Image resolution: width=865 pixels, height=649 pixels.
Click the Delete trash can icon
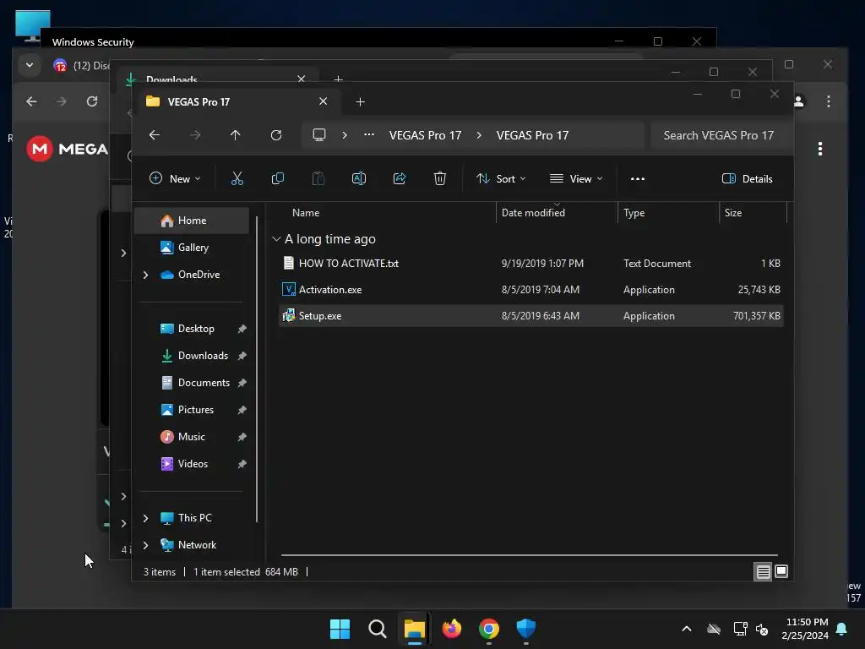[439, 178]
